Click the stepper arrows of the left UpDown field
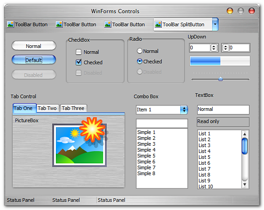Viewport: 264px width, 210px height. (214, 48)
